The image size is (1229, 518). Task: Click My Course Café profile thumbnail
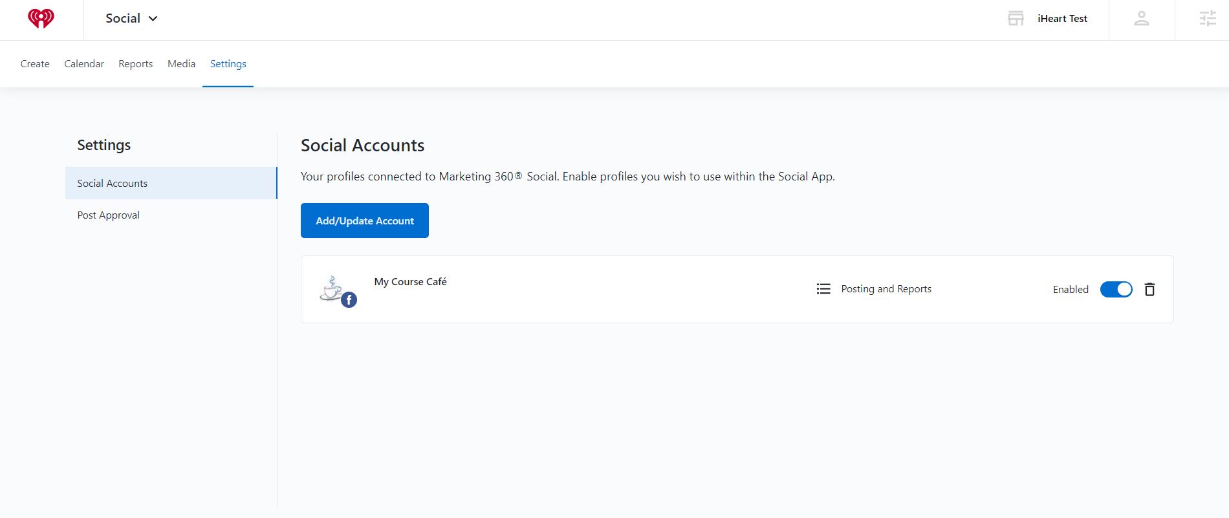pyautogui.click(x=332, y=288)
